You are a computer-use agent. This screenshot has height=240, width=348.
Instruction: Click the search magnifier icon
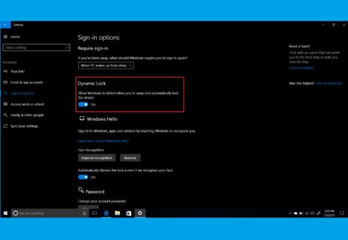pyautogui.click(x=67, y=48)
